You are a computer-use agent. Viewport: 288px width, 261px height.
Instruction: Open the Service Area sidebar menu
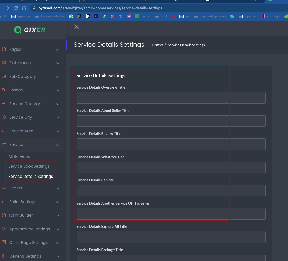pyautogui.click(x=21, y=131)
